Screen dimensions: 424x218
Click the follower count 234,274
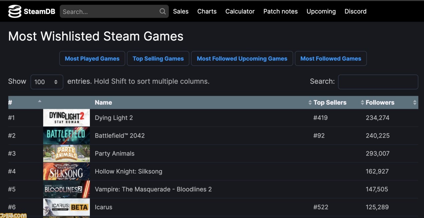tap(378, 118)
